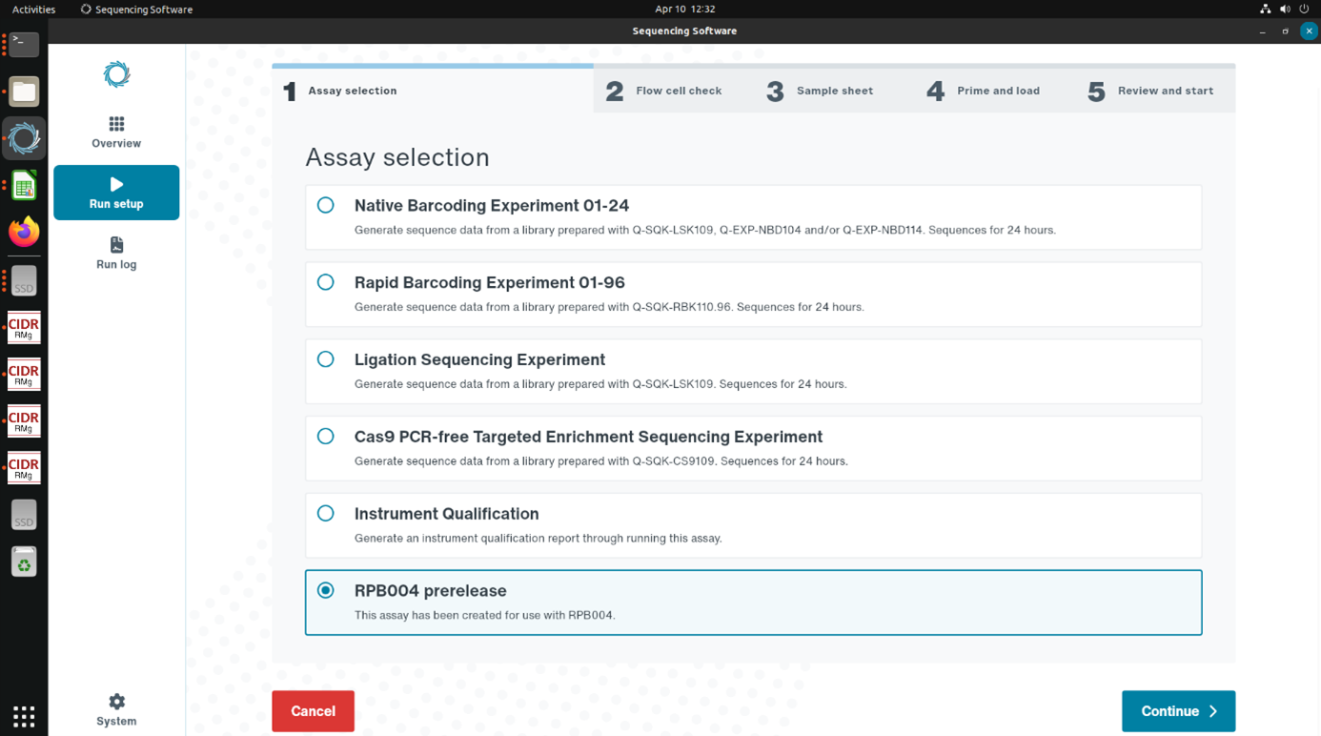Choose Ligation Sequencing Experiment radio button
Image resolution: width=1321 pixels, height=736 pixels.
point(326,359)
